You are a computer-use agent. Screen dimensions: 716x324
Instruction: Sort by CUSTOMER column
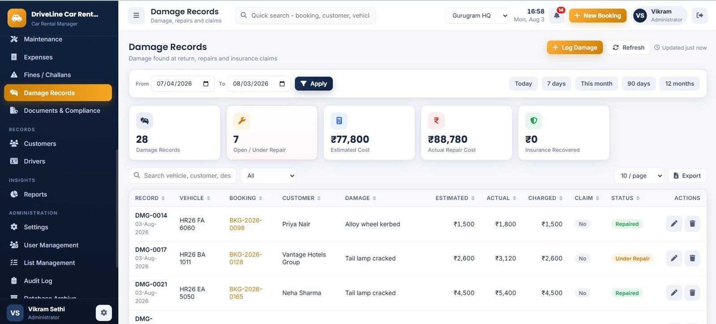pos(301,198)
